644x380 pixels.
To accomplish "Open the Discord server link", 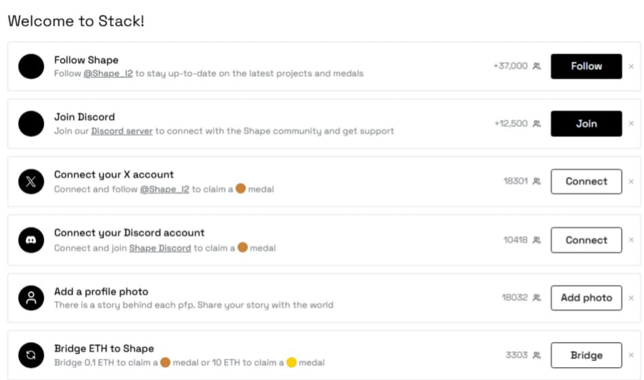I will click(121, 131).
